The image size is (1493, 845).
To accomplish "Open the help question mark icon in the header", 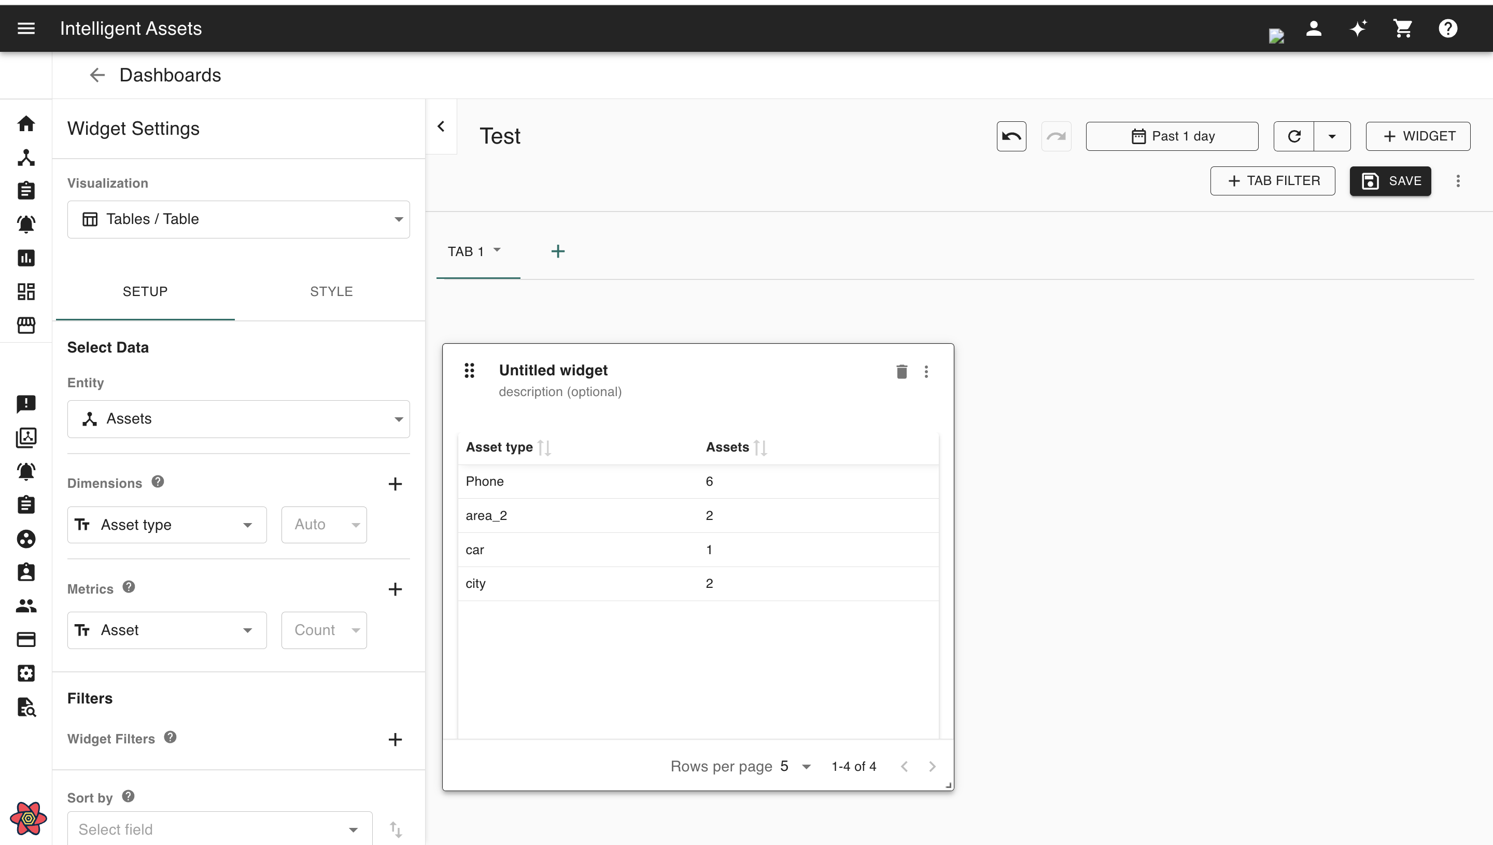I will 1447,29.
